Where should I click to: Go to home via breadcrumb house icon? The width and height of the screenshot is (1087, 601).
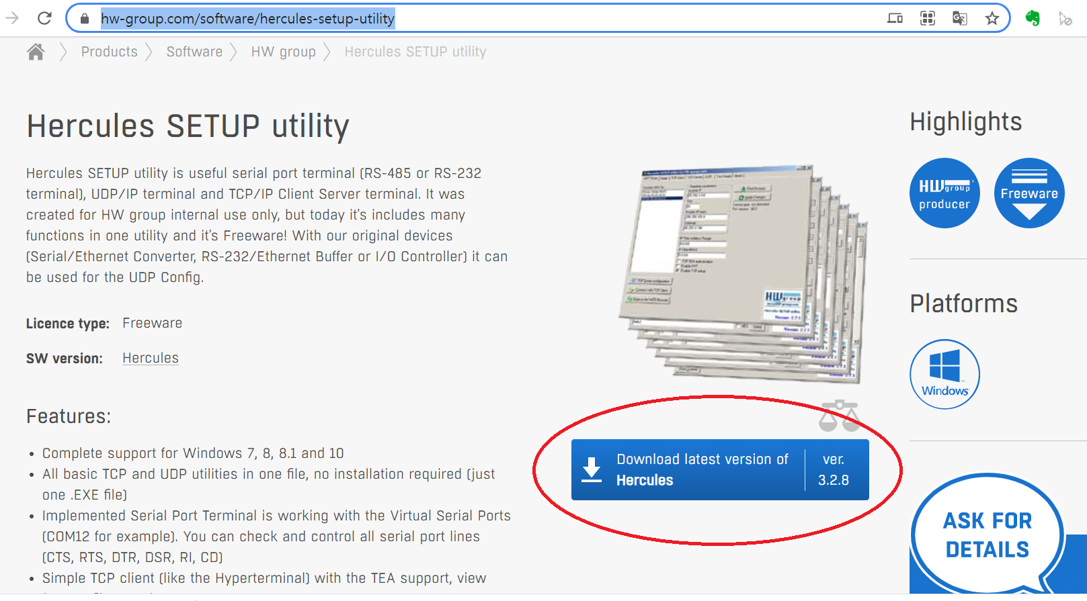click(x=36, y=52)
